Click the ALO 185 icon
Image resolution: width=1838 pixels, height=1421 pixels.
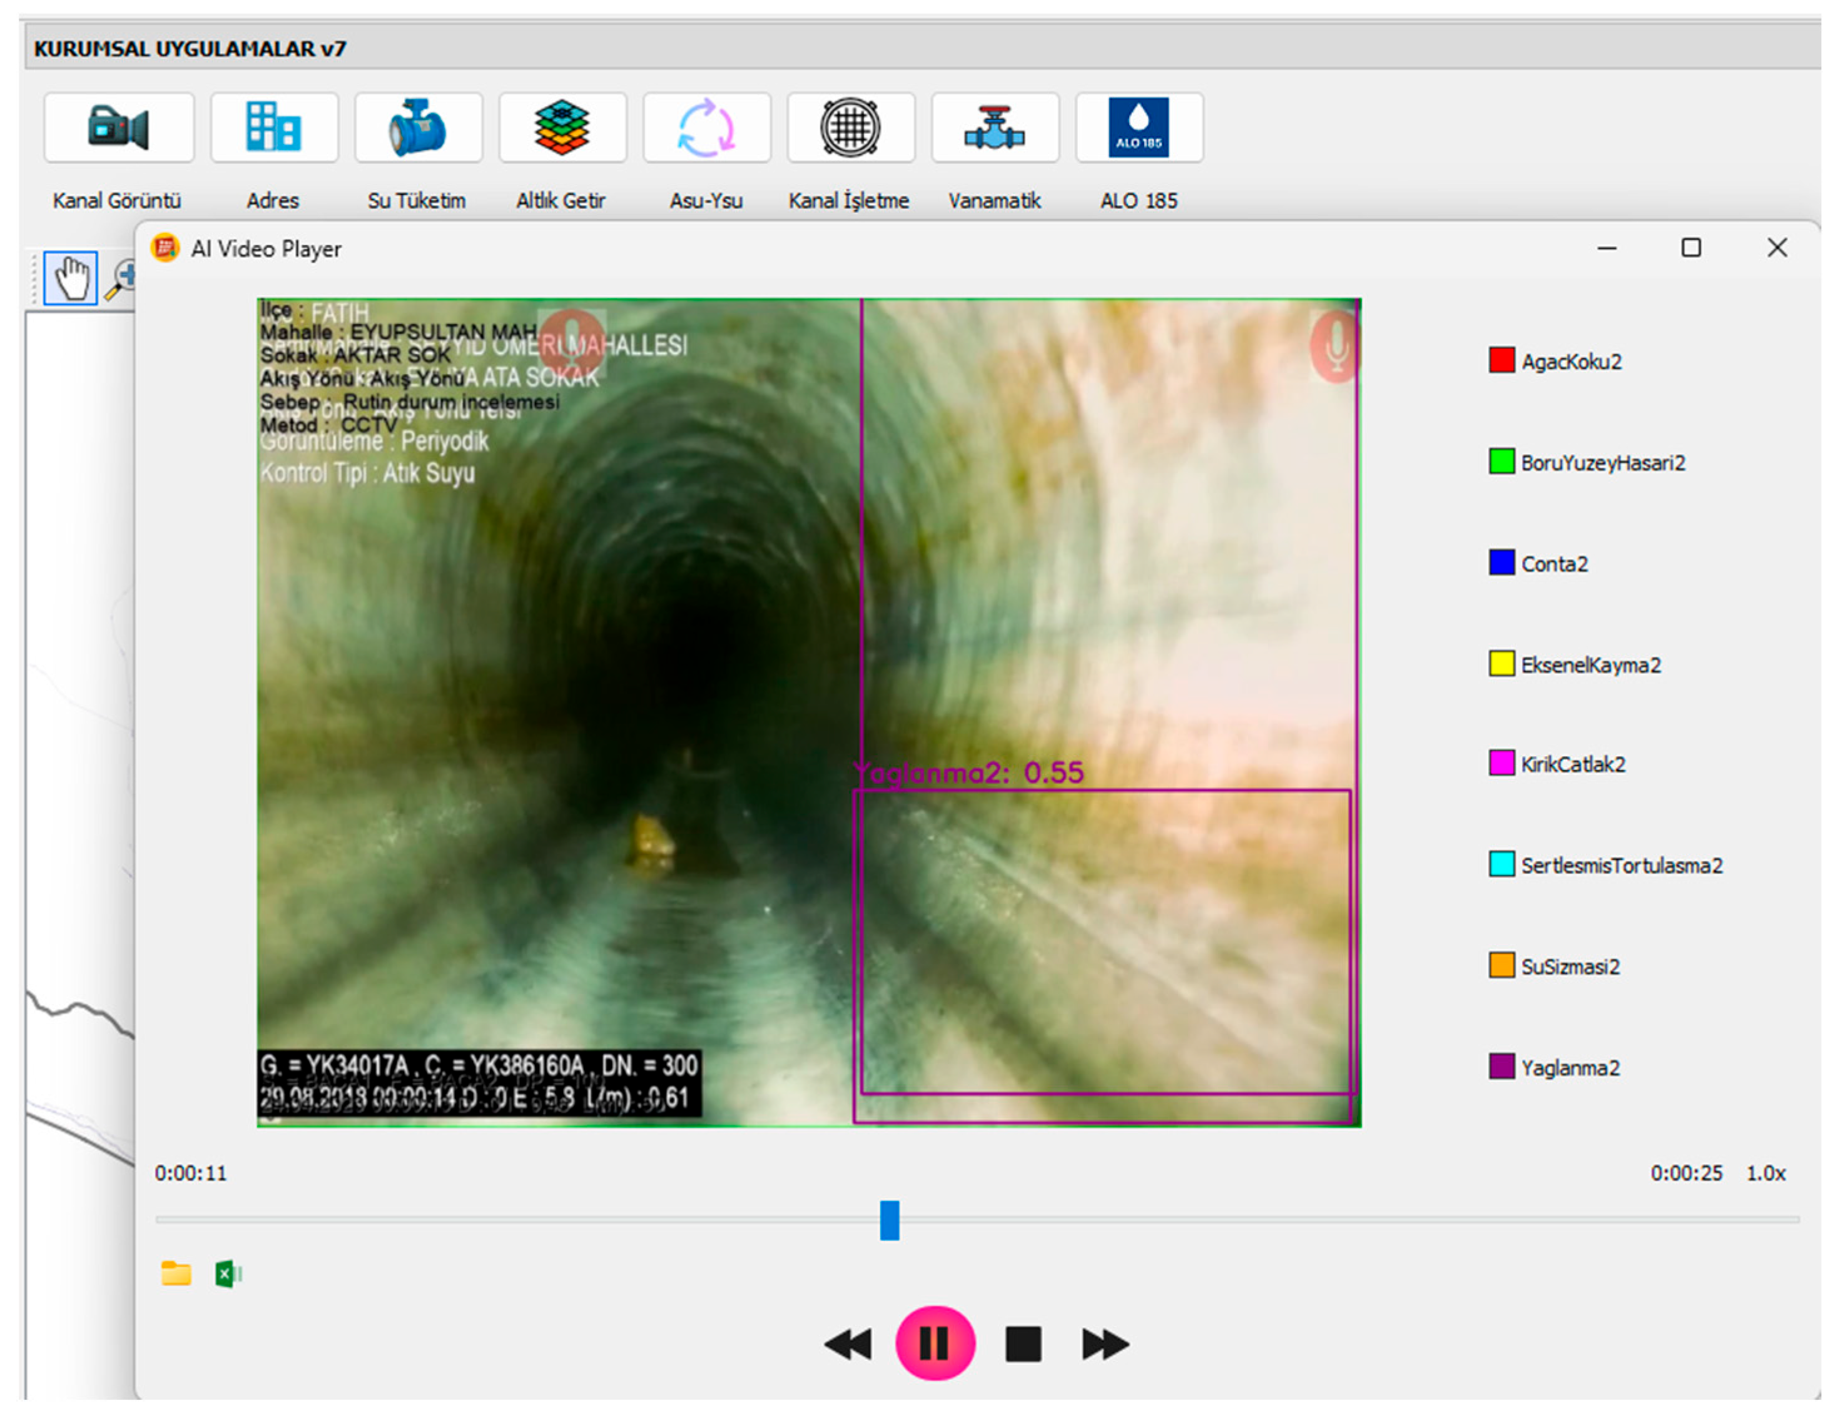(1139, 128)
